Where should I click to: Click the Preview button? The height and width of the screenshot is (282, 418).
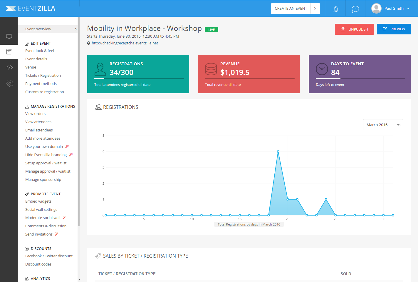[x=394, y=29]
